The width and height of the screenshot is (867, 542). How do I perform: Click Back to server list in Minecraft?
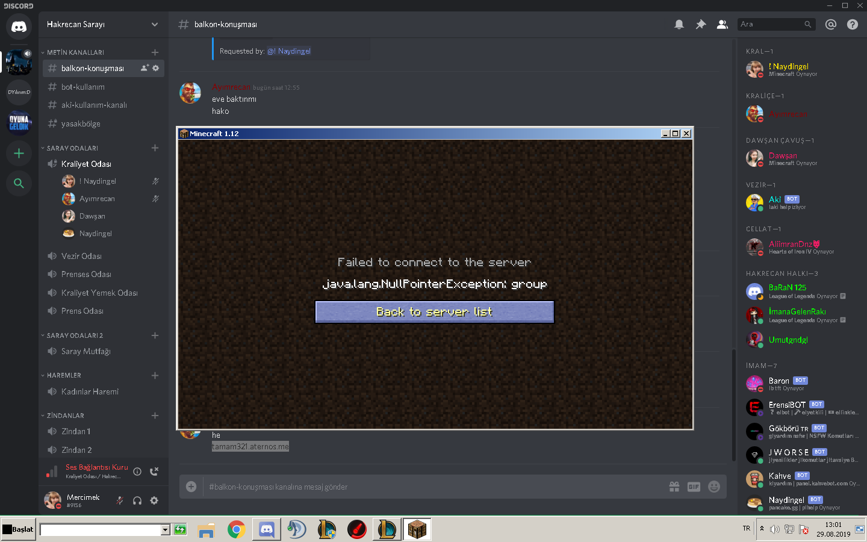[x=435, y=312]
